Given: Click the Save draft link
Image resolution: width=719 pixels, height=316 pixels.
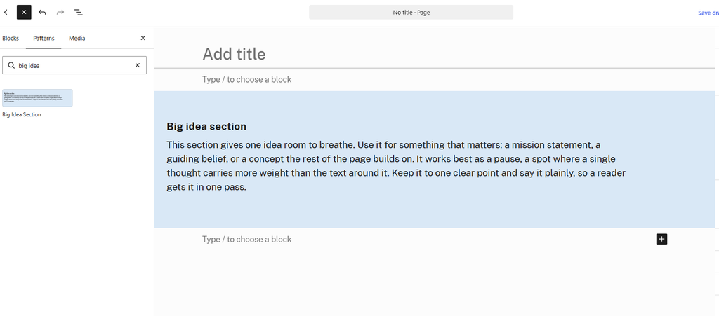Looking at the screenshot, I should tap(708, 13).
